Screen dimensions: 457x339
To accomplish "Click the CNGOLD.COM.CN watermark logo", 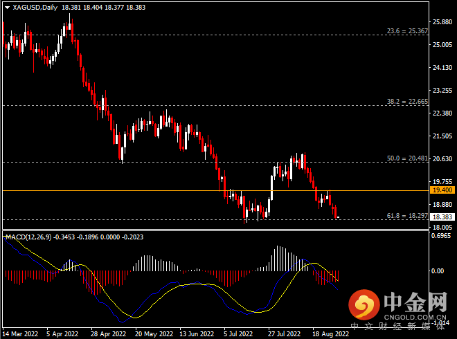I will click(x=398, y=309).
